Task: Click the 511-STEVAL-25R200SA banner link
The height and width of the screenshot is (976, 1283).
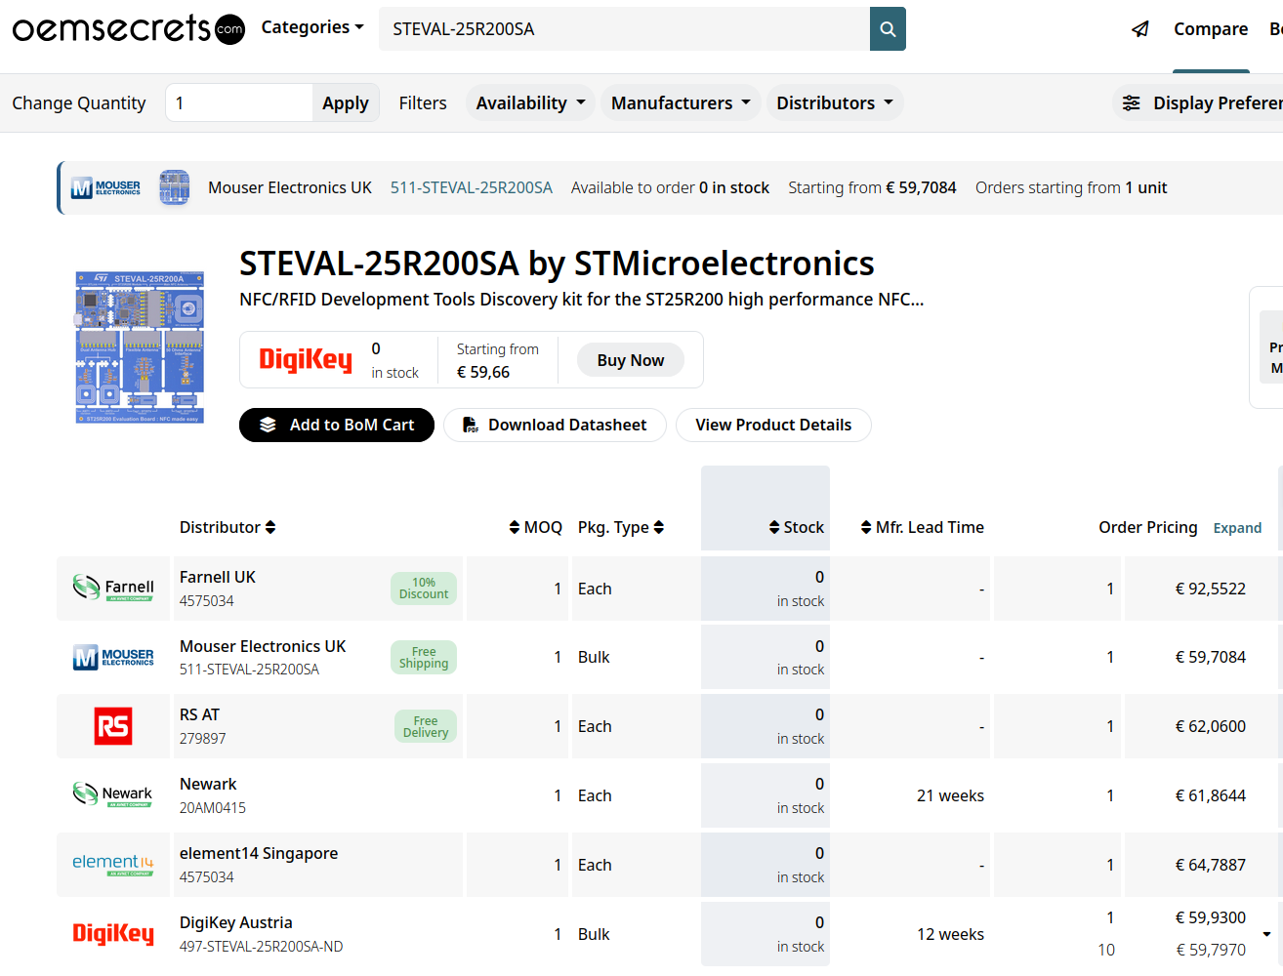Action: pos(472,187)
